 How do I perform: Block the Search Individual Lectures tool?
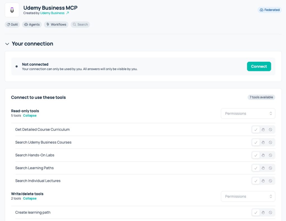[270, 181]
